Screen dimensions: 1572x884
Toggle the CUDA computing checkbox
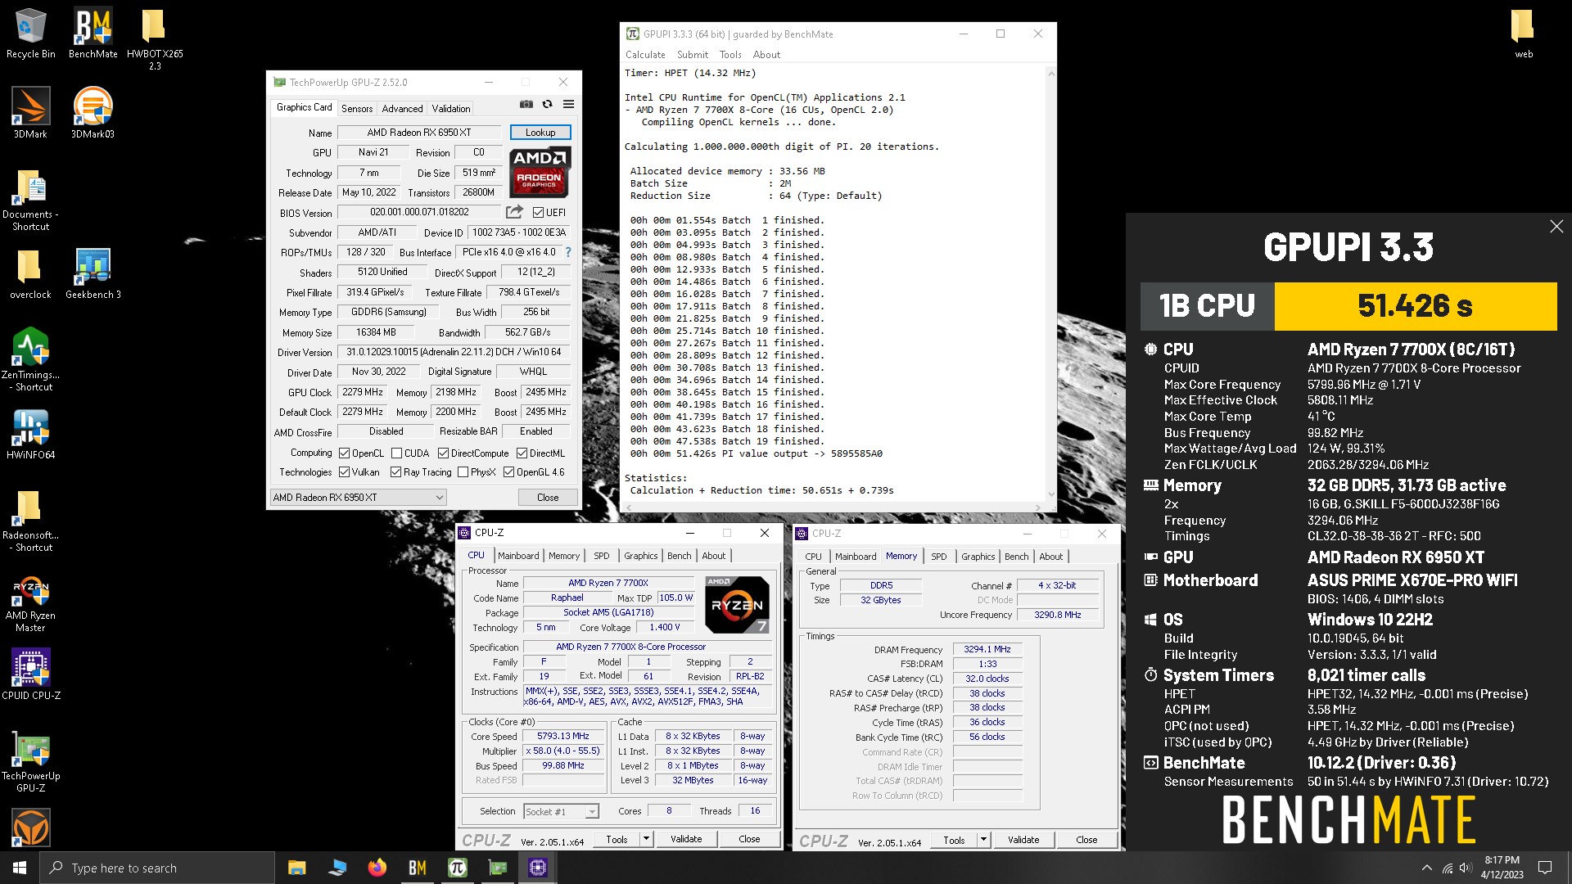pos(396,453)
